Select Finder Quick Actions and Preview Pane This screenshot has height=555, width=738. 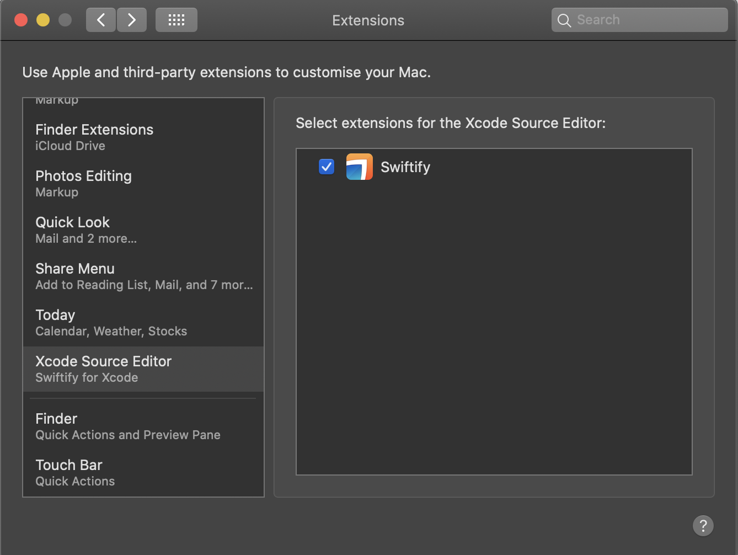point(143,426)
